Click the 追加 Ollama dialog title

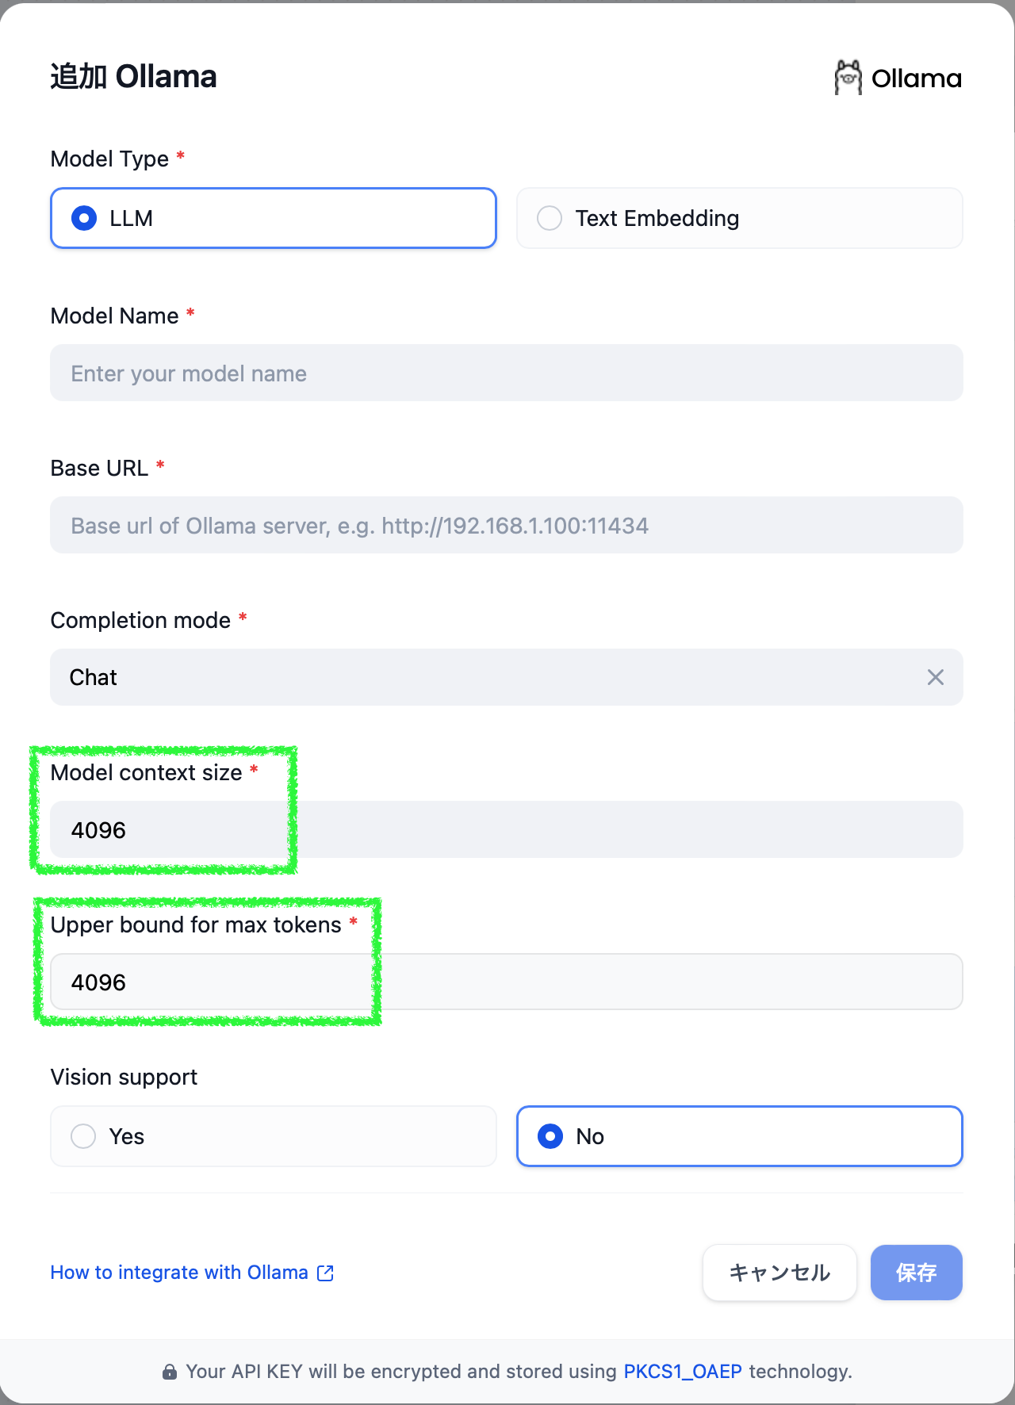tap(133, 75)
